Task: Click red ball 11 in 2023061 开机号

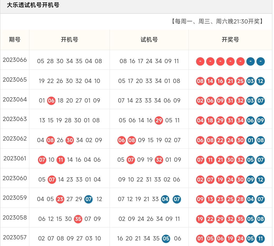Action: point(61,160)
